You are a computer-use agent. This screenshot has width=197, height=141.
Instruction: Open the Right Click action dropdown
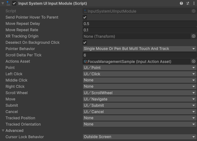pos(140,86)
